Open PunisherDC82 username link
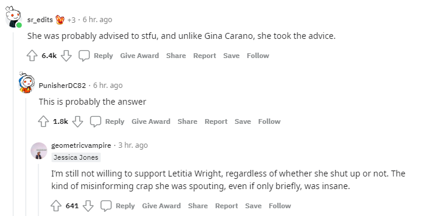 point(62,86)
